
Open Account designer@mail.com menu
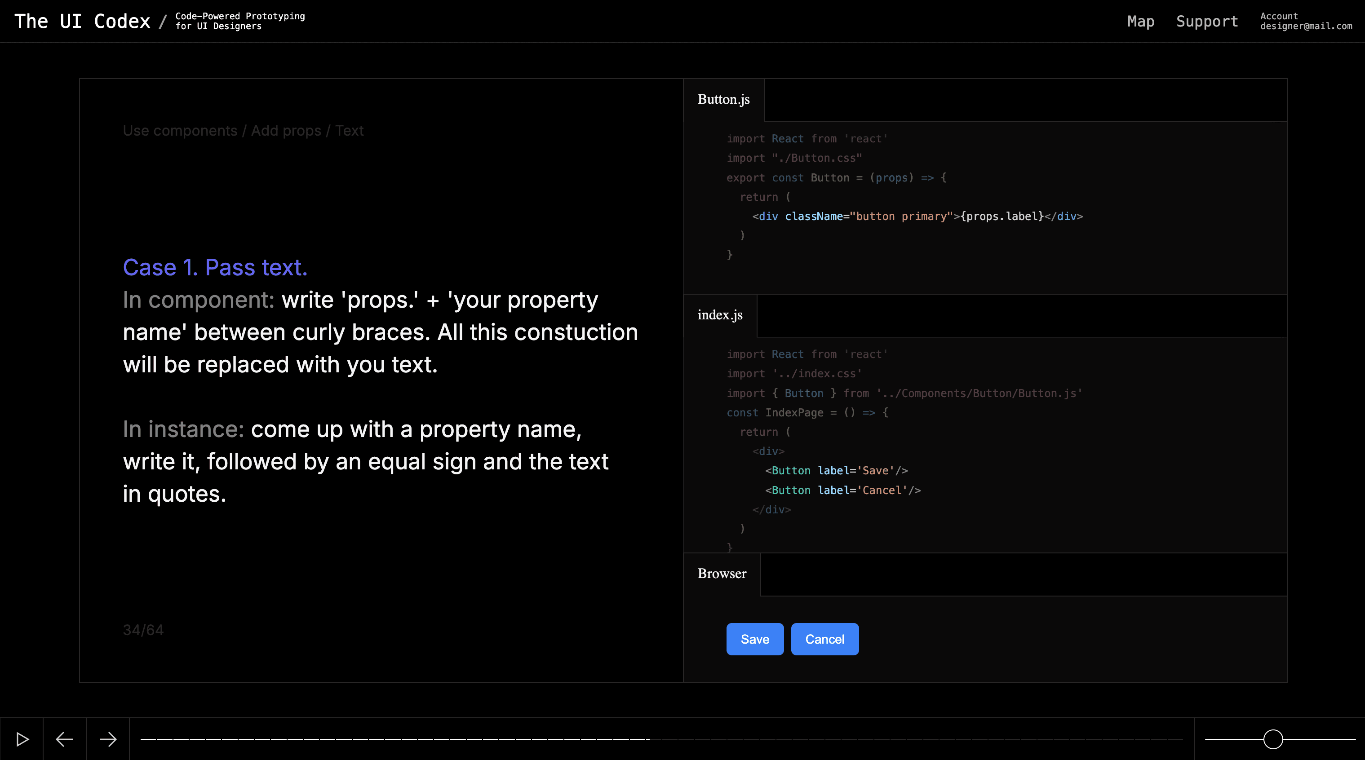[1305, 21]
